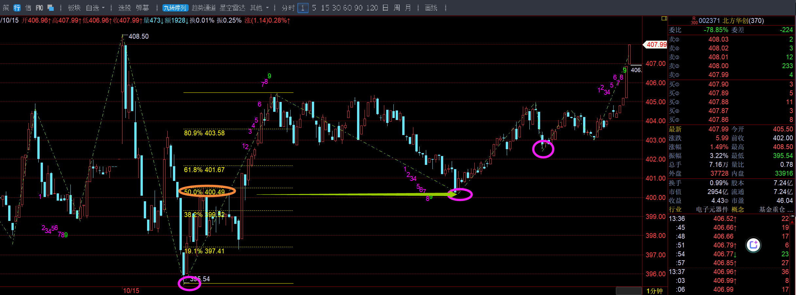Click buy level 5 price 407.86
Image resolution: width=796 pixels, height=295 pixels.
tap(718, 120)
